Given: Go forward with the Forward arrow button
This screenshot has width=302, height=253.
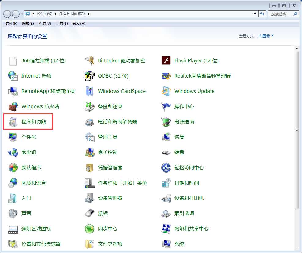Looking at the screenshot, I should tap(16, 14).
